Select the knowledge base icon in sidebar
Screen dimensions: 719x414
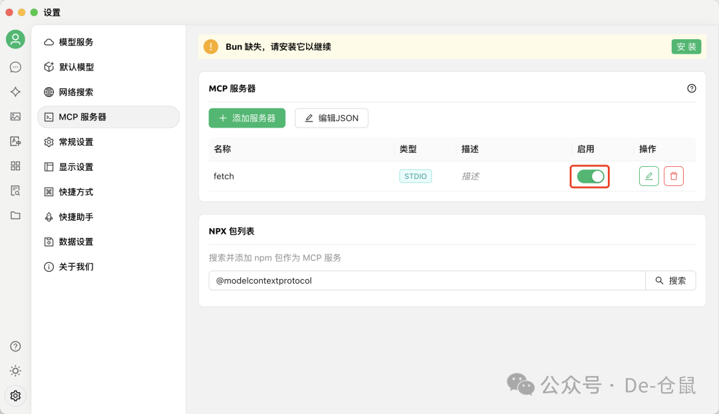click(x=15, y=191)
